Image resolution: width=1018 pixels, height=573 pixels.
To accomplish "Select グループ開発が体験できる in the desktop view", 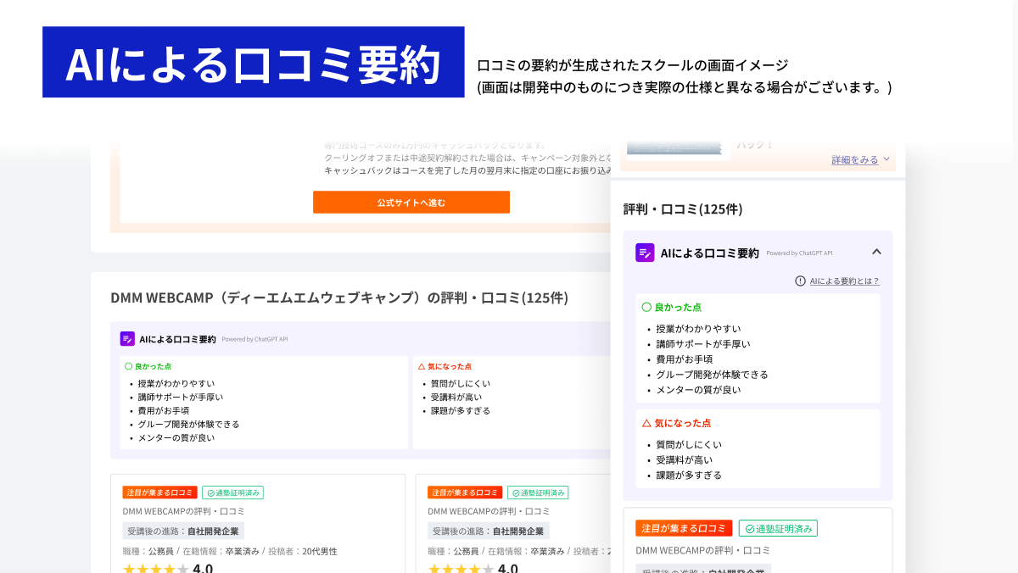I will (x=189, y=424).
